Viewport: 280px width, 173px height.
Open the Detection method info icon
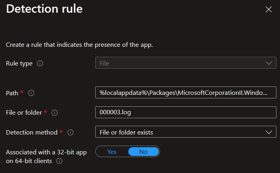tap(71, 132)
